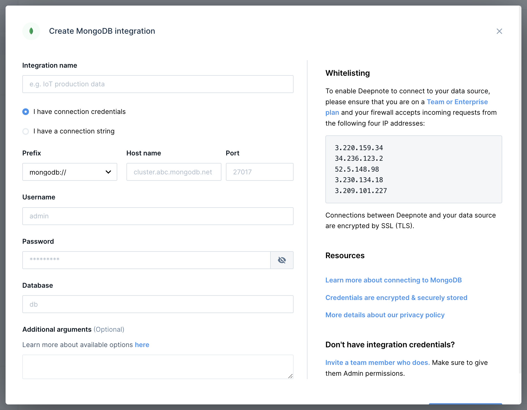Screen dimensions: 527x410
Task: Click the MongoDB leaf logo icon
Action: click(x=31, y=31)
